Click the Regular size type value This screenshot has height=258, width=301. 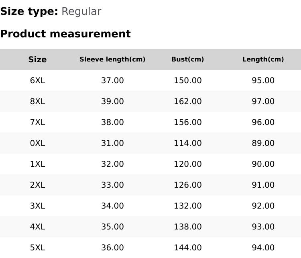(x=81, y=11)
